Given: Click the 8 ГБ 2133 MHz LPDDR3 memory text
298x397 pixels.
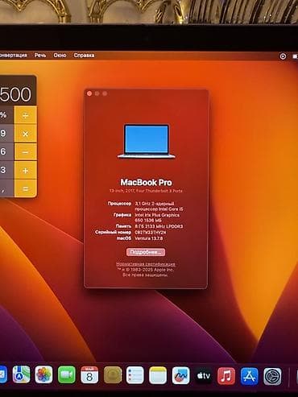Looking at the screenshot, I should 159,226.
